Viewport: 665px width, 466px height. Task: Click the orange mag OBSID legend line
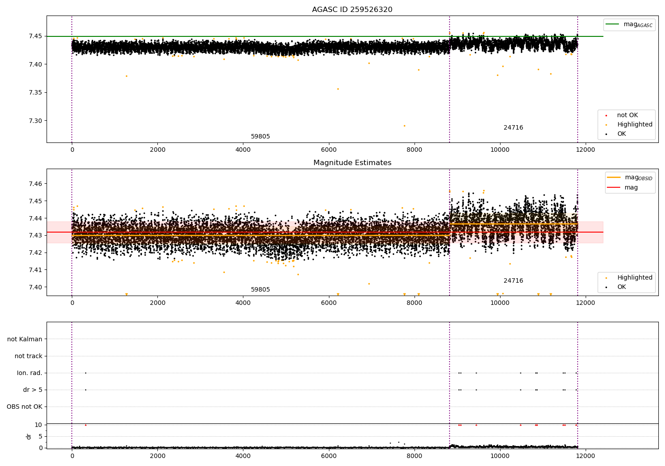(x=614, y=178)
